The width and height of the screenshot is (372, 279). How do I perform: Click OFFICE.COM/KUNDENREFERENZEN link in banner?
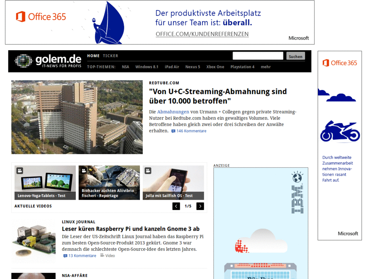202,34
